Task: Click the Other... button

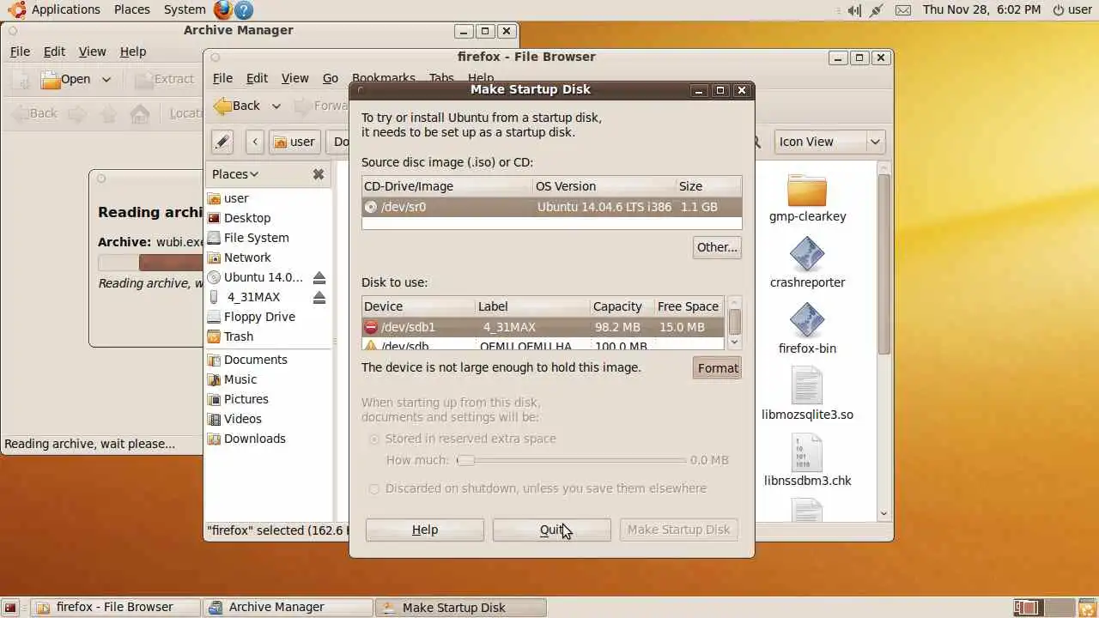Action: pos(717,247)
